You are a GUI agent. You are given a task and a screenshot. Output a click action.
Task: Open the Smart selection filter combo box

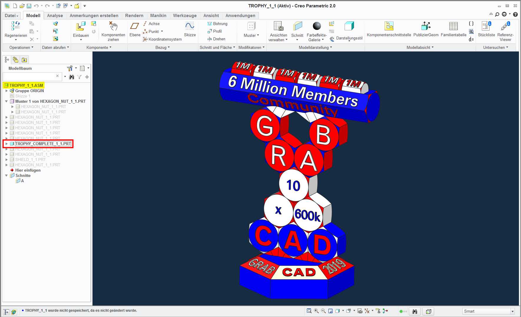click(488, 311)
